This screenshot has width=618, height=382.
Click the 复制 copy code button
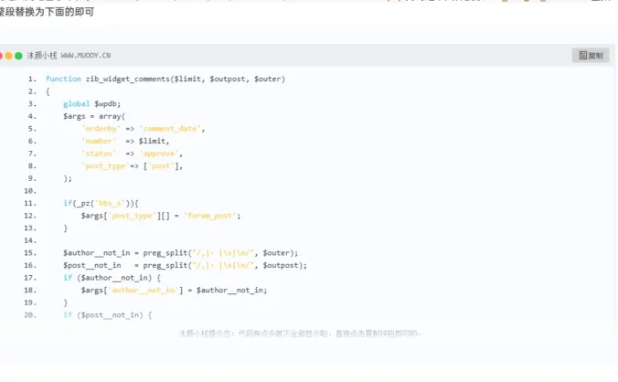point(591,56)
